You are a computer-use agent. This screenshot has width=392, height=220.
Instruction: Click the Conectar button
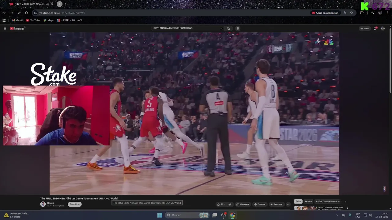(x=259, y=204)
